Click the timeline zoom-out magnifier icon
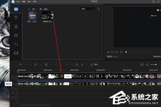 (x=147, y=64)
